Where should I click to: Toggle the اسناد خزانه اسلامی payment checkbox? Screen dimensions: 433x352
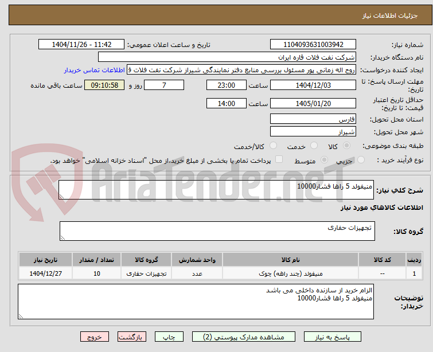tap(279, 159)
